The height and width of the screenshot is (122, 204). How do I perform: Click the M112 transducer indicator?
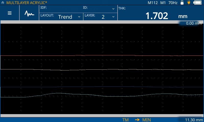pyautogui.click(x=153, y=3)
